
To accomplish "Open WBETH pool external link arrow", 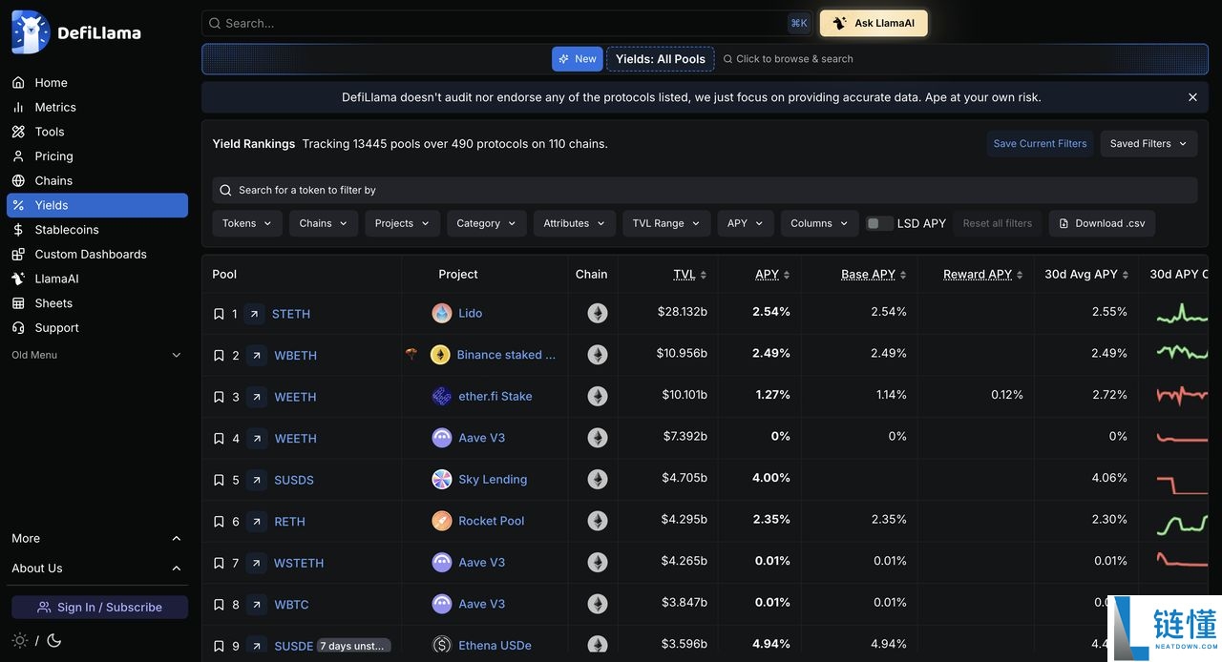I will [x=256, y=356].
